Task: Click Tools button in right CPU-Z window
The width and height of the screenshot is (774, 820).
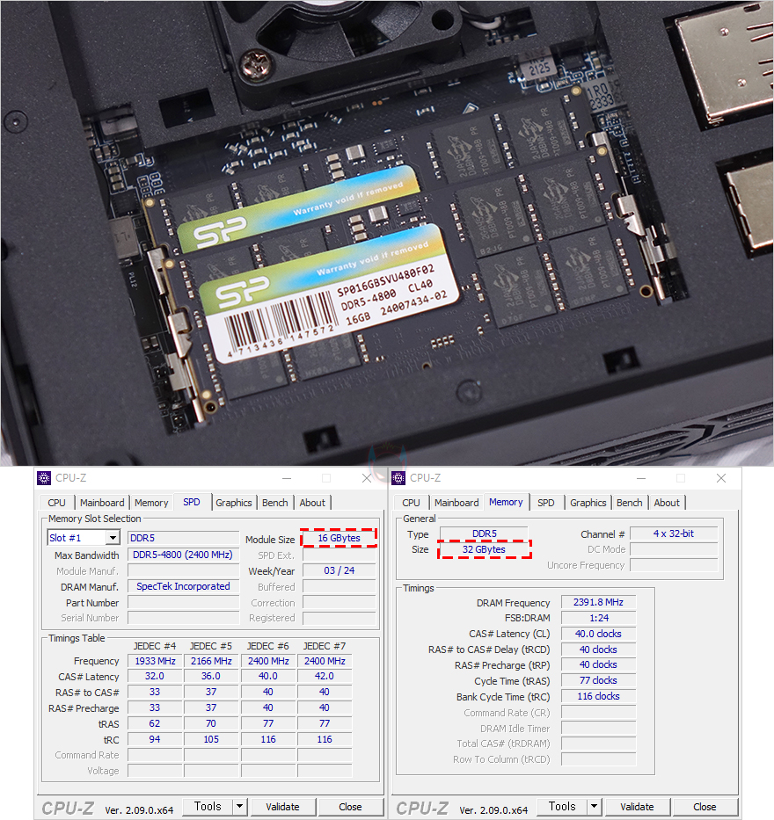Action: click(x=562, y=807)
